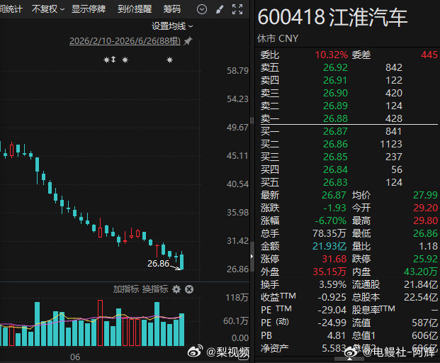This screenshot has height=363, width=440.
Task: Open the circled down-arrow menu icon
Action: (x=202, y=9)
